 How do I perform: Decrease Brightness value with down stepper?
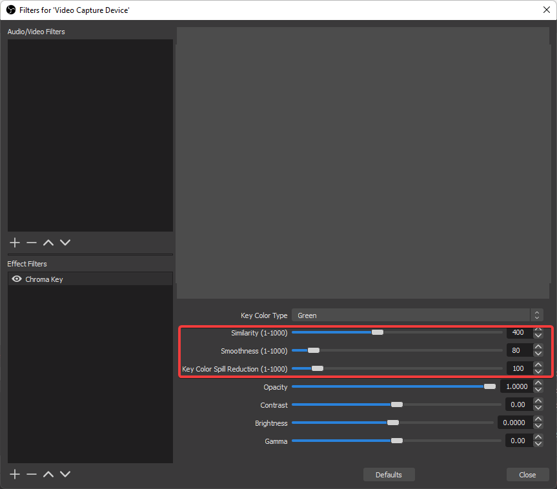tap(538, 426)
